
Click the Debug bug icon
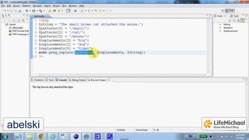click(x=27, y=11)
